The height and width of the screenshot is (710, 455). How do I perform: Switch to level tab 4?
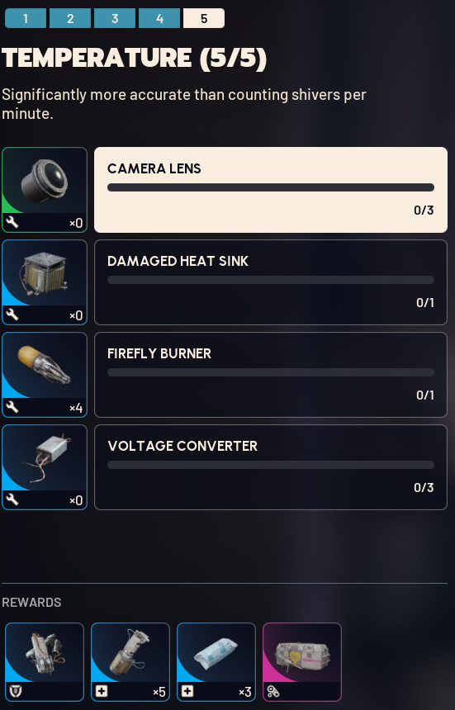[x=159, y=18]
